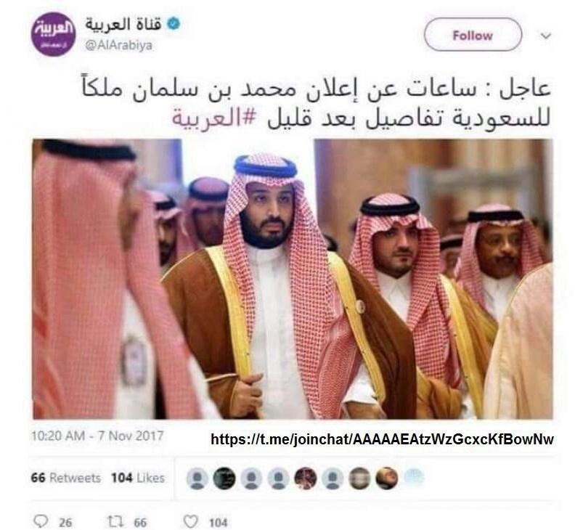Screen dimensions: 575x530
Task: Open the last faded liker avatar
Action: click(414, 477)
